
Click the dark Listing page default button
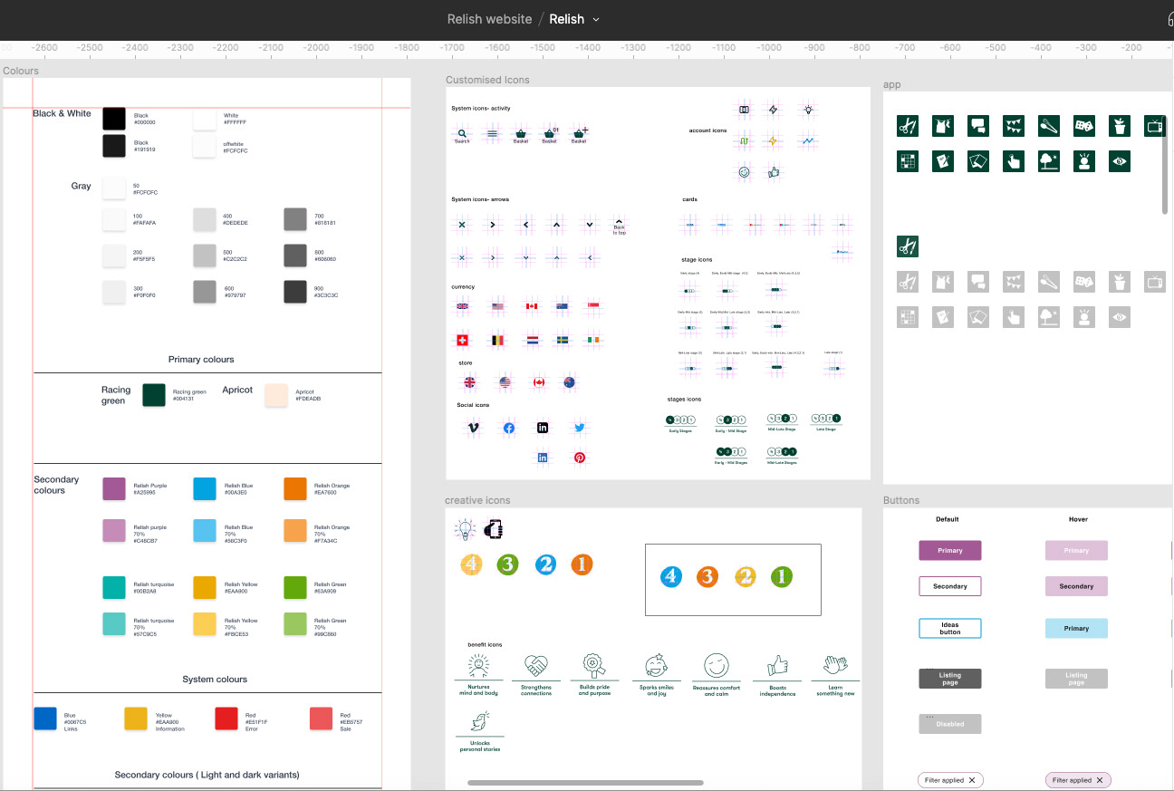(x=950, y=679)
